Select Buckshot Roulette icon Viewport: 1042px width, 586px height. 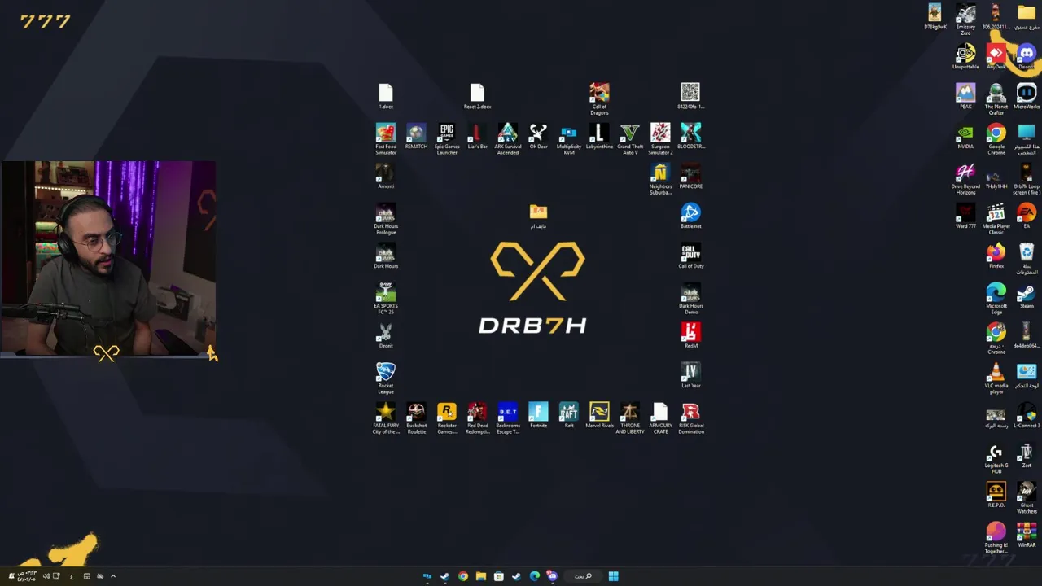point(416,418)
